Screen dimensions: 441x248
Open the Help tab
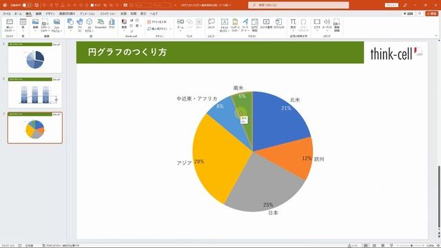(x=154, y=14)
